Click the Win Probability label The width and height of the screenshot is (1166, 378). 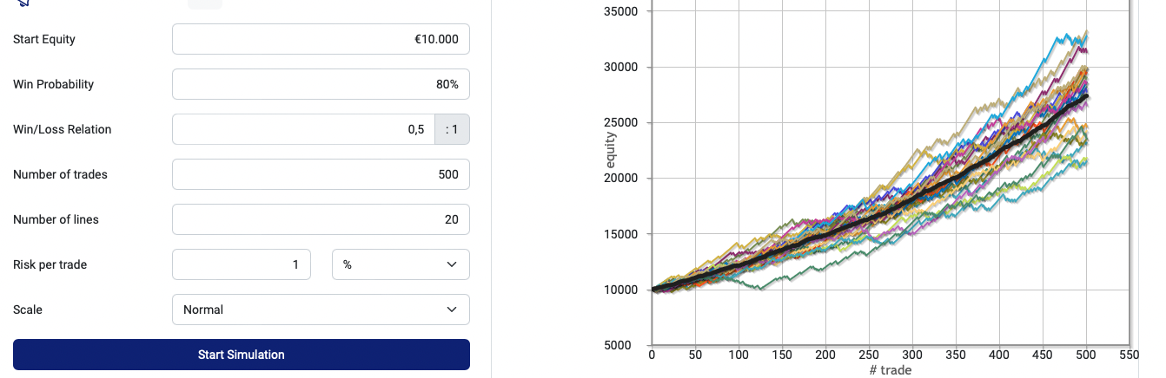(x=53, y=84)
